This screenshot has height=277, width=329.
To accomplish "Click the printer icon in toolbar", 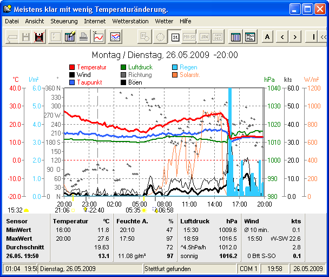I will point(84,37).
